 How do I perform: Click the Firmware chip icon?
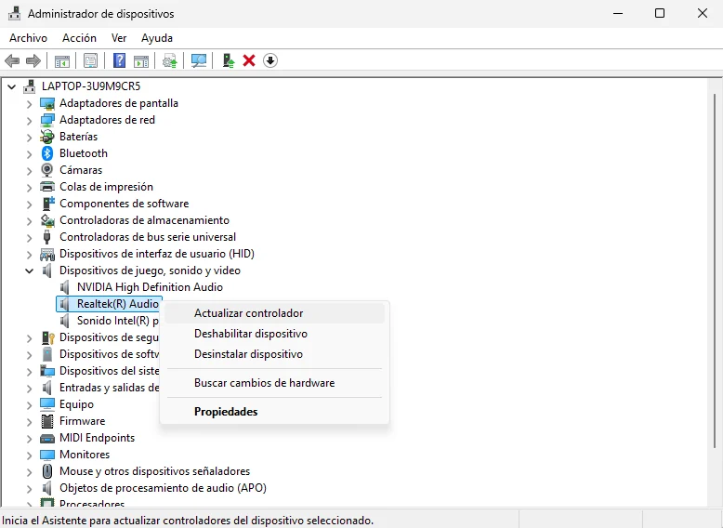[x=47, y=421]
